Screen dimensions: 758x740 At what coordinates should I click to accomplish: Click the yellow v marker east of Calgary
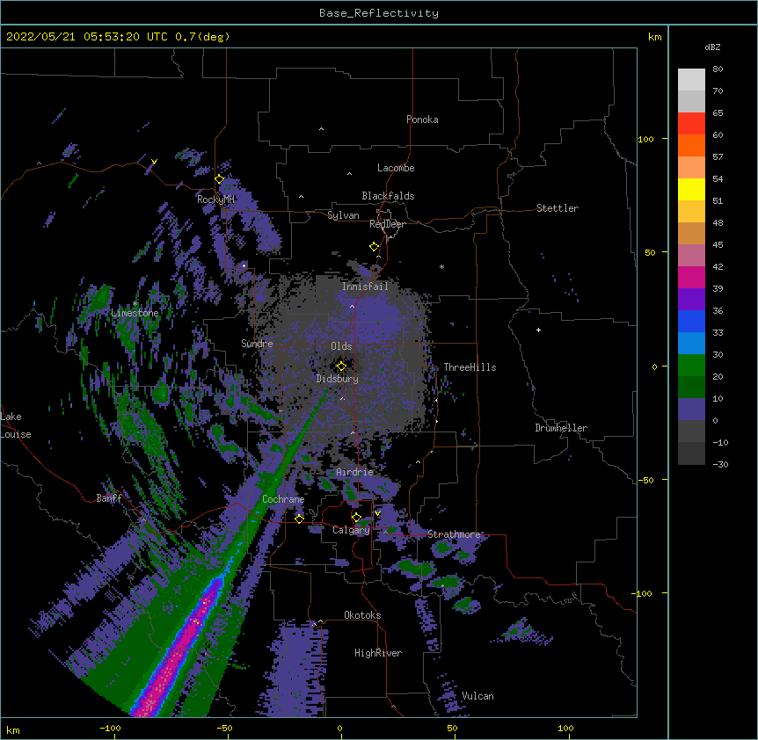point(377,513)
